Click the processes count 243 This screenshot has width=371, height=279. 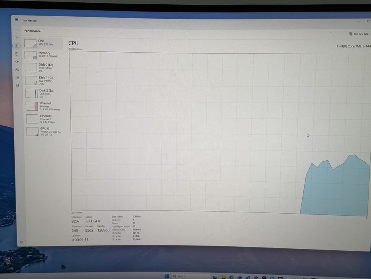pos(75,231)
